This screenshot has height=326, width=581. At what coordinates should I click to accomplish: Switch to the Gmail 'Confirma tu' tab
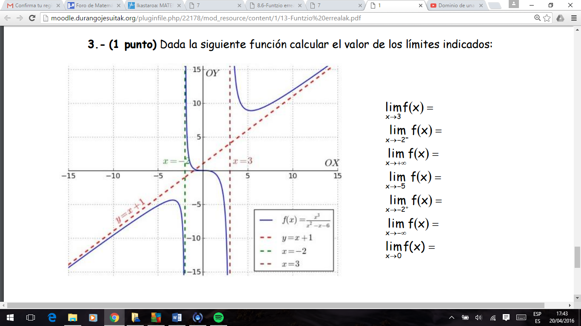pyautogui.click(x=32, y=6)
